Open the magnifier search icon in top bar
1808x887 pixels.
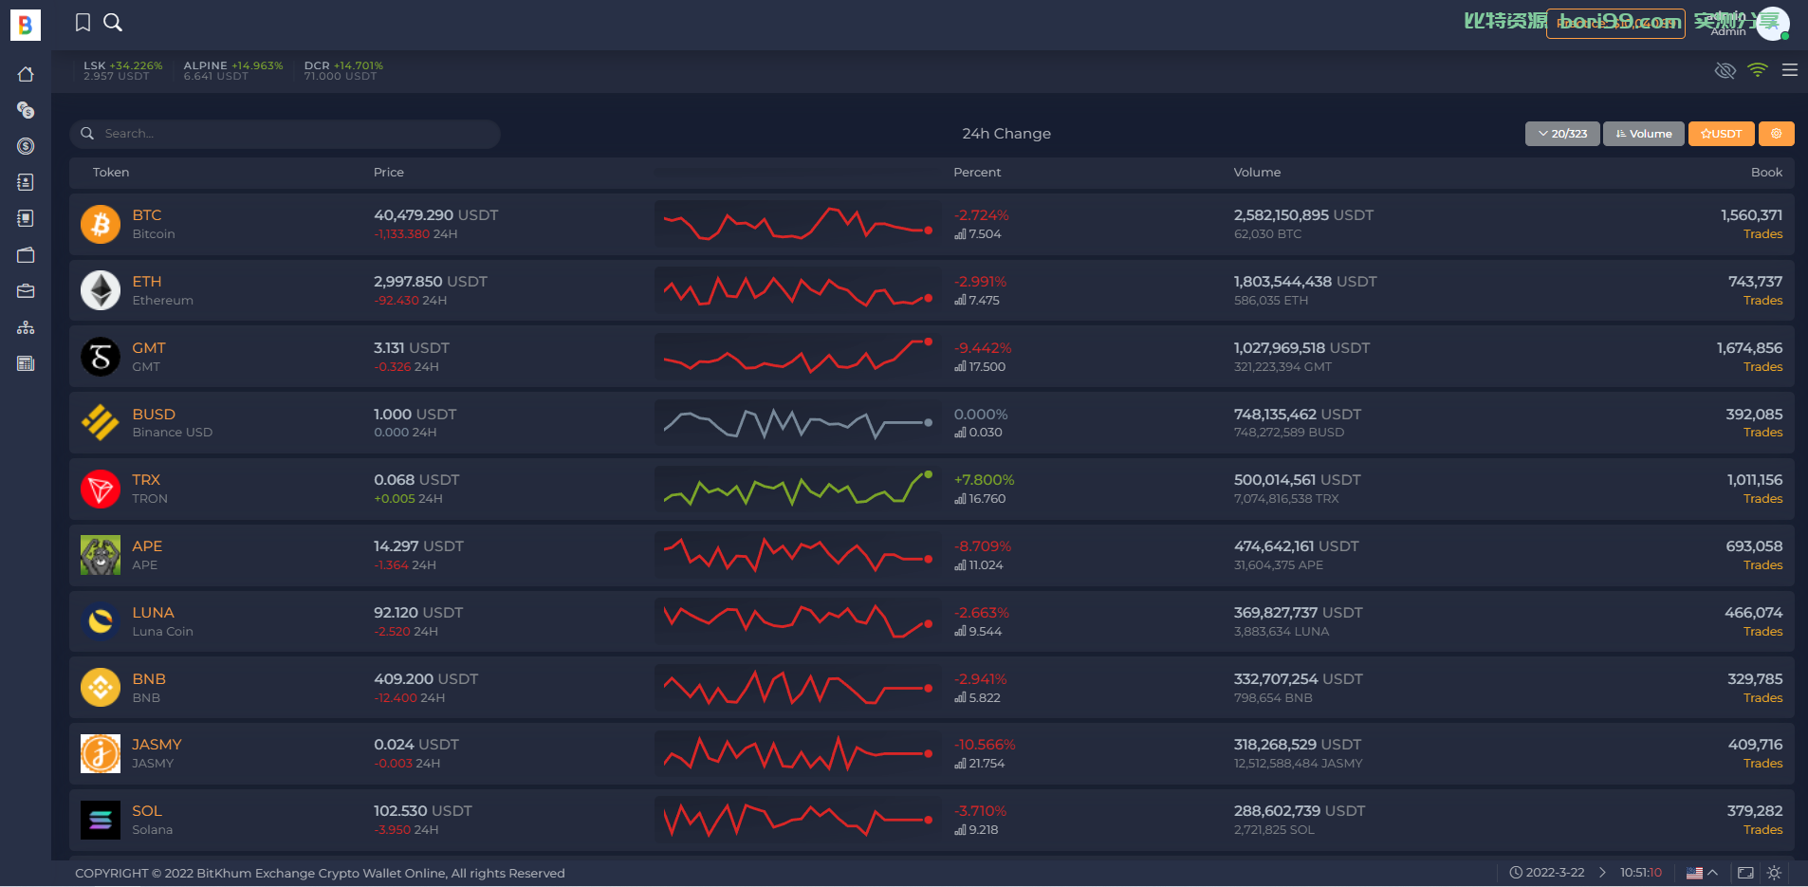point(113,23)
